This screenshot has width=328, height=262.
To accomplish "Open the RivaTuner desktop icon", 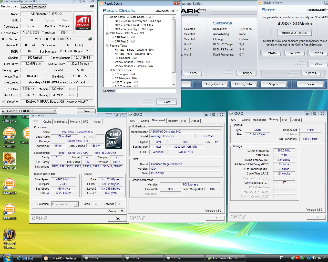I will [9, 161].
